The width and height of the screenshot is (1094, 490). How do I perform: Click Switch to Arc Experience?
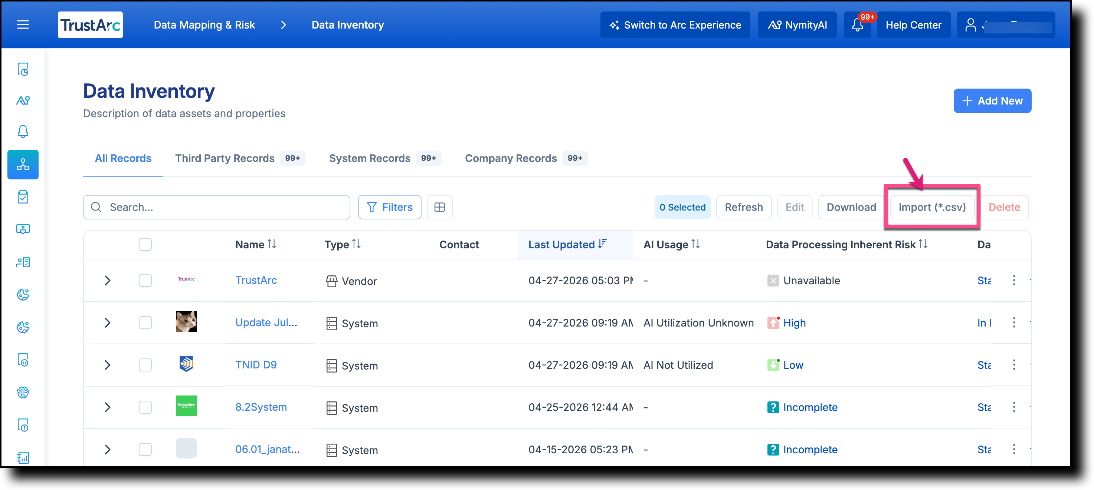pos(675,25)
